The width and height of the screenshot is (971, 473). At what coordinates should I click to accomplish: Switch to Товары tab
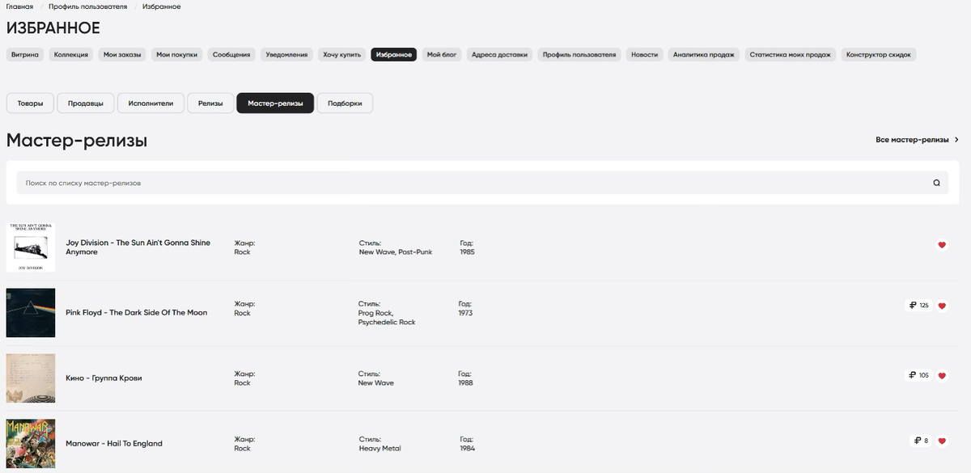click(30, 103)
